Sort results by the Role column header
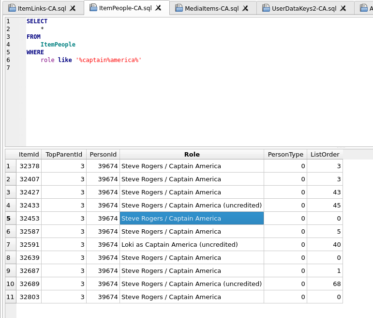Screen dimensions: 373x318 click(192, 154)
